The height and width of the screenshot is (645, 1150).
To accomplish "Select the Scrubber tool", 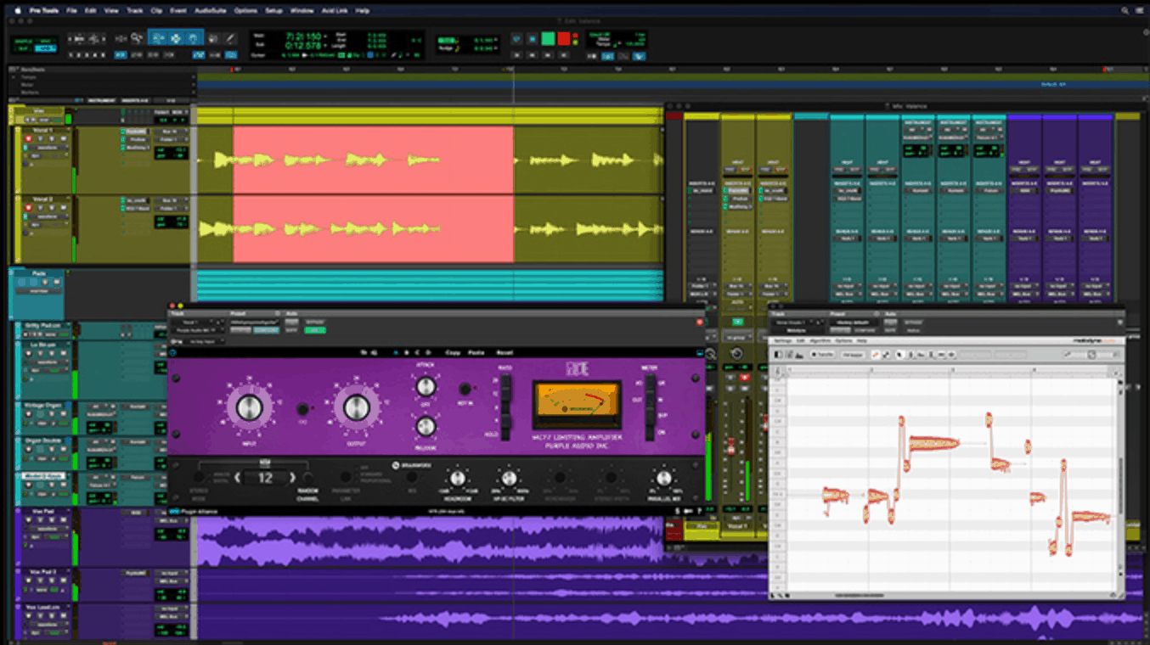I will click(x=211, y=38).
